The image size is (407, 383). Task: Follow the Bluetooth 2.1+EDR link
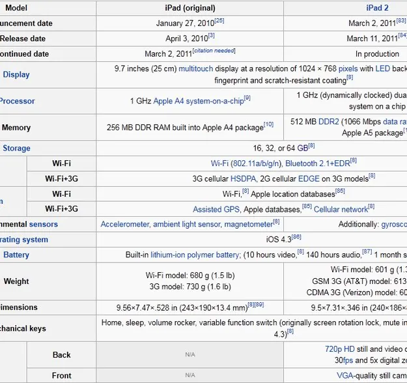coord(318,163)
